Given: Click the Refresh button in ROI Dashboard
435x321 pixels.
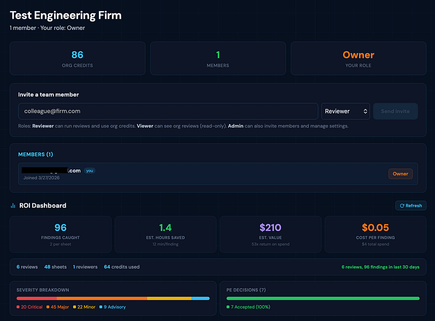Looking at the screenshot, I should tap(410, 205).
